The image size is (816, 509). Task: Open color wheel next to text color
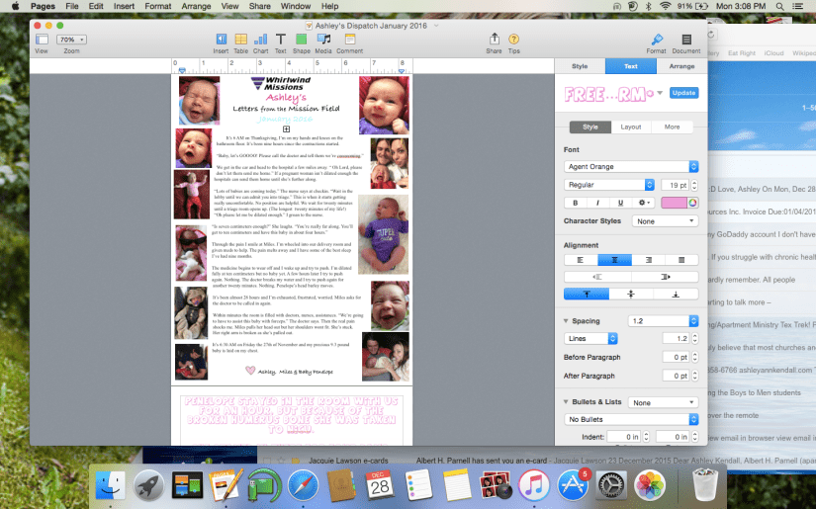[x=692, y=203]
